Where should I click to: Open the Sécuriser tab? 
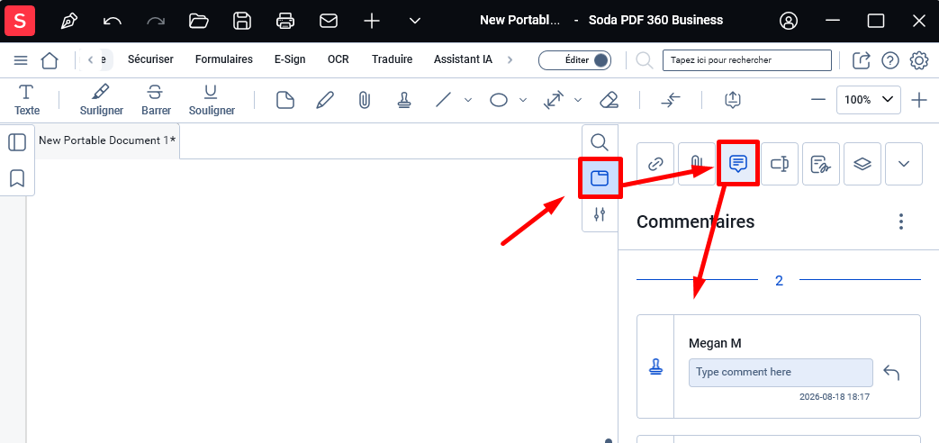point(151,59)
